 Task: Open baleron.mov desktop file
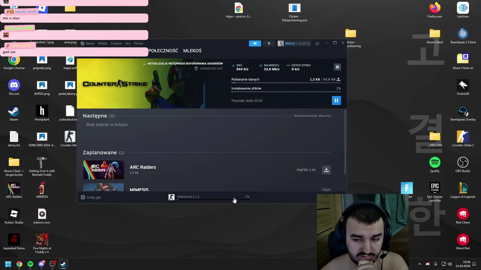[42, 216]
